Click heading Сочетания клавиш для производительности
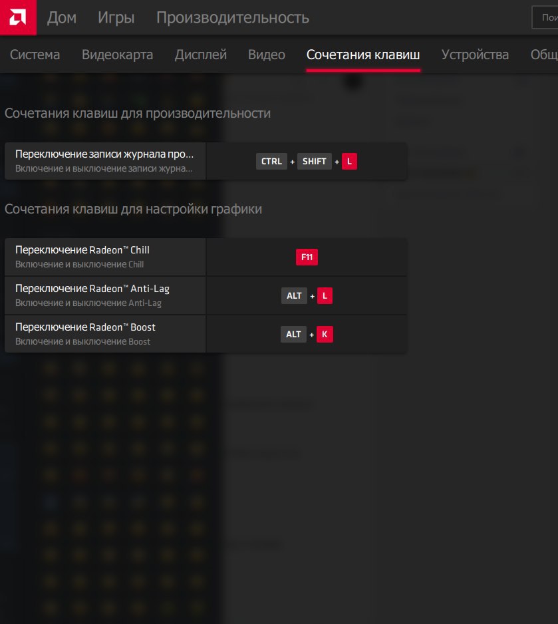 coord(138,113)
